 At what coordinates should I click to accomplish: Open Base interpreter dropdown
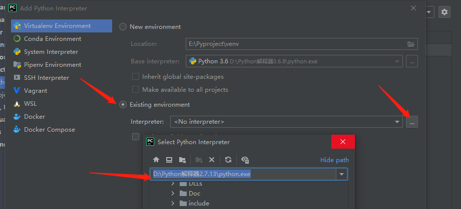[x=397, y=61]
